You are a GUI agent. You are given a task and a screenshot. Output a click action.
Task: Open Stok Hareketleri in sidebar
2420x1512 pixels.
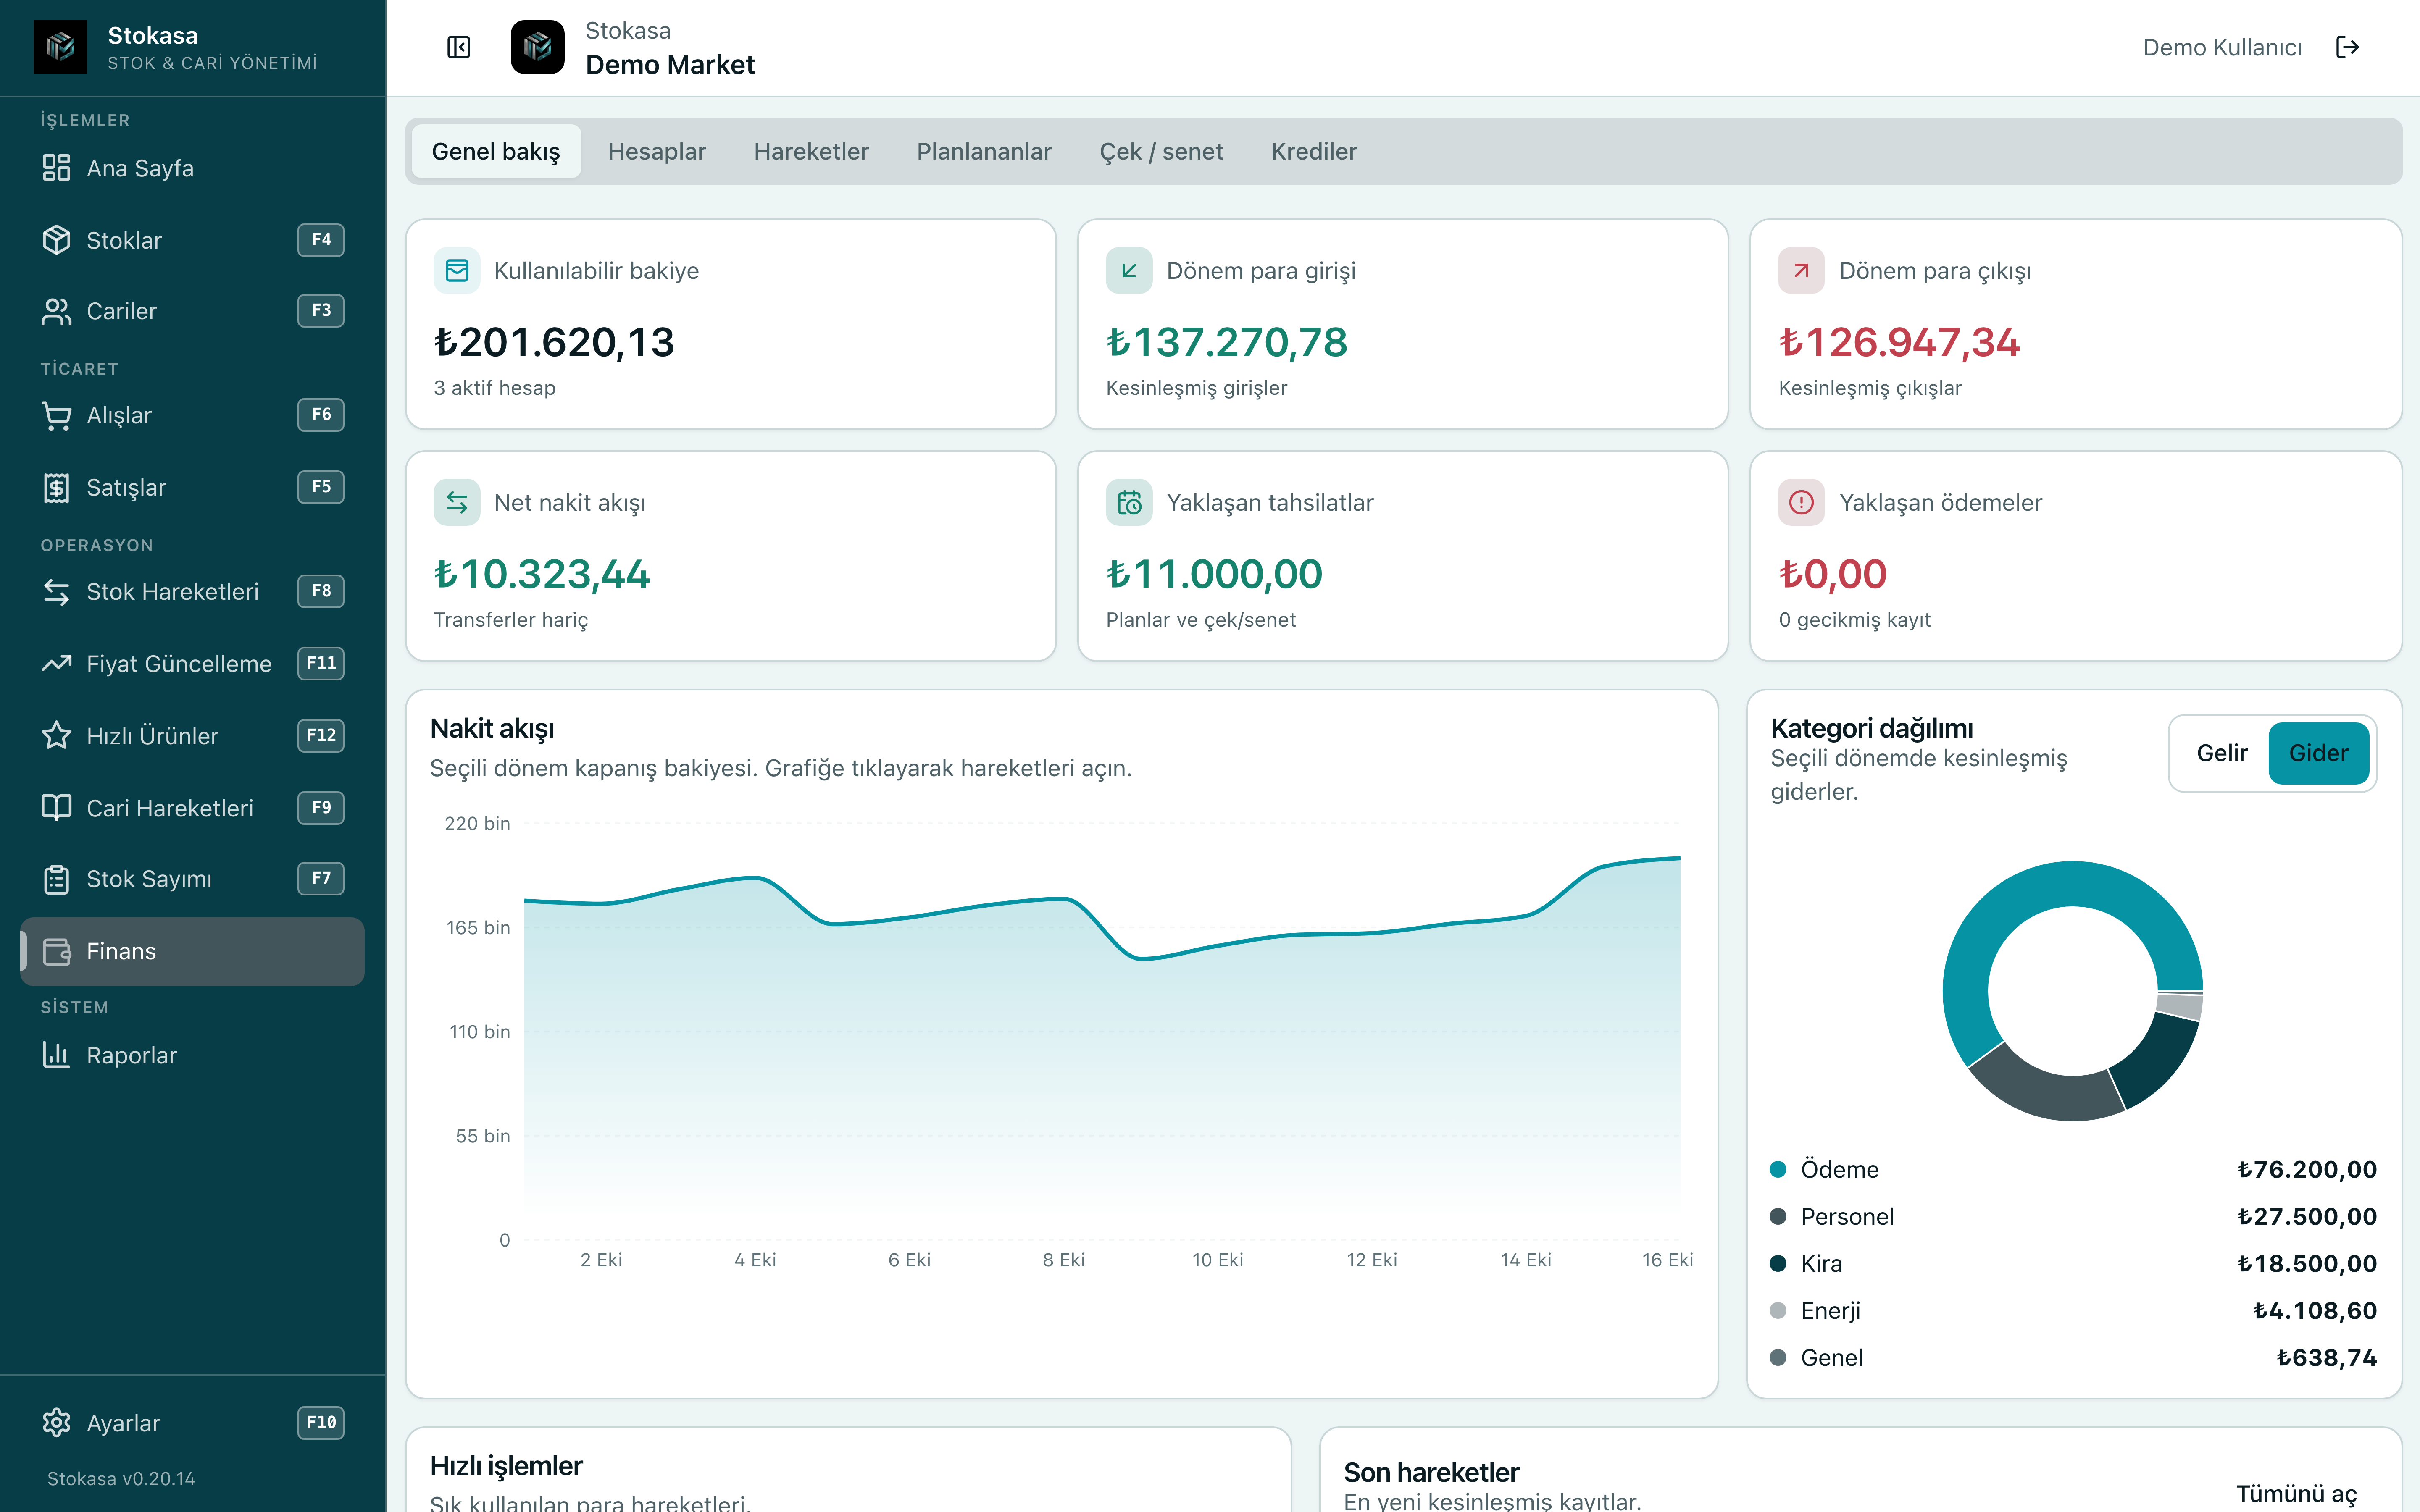pos(192,591)
